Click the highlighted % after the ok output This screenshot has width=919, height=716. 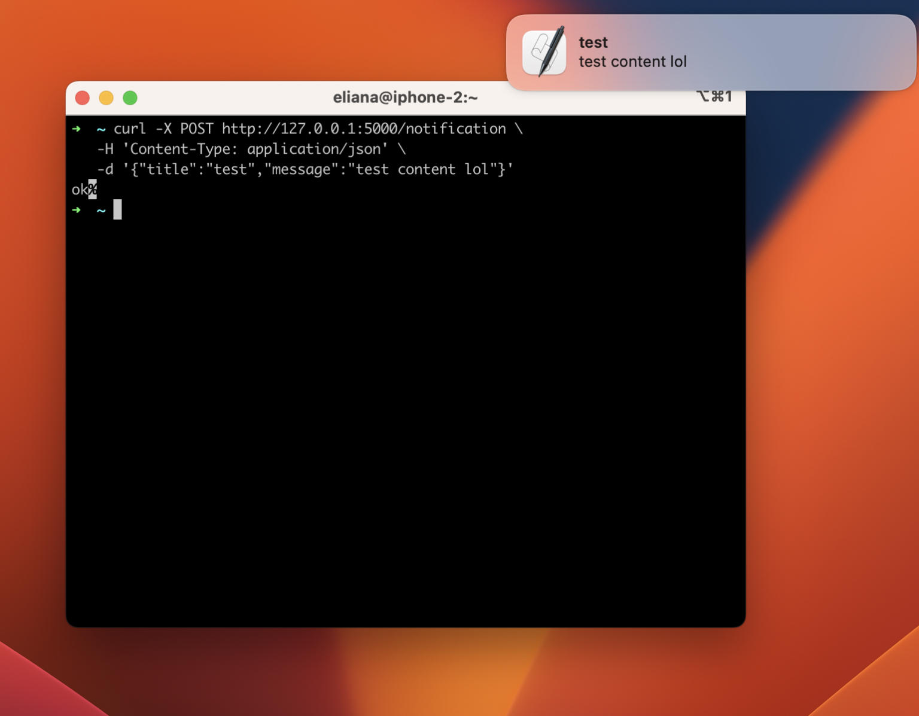[x=93, y=189]
